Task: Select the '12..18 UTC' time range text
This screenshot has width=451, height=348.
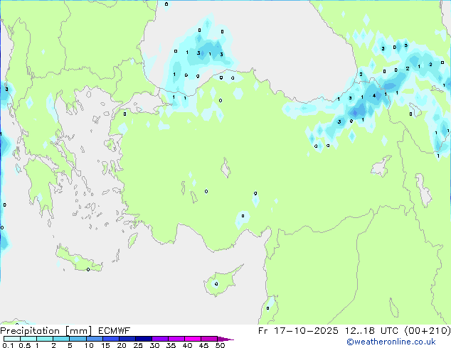Action: (x=372, y=331)
